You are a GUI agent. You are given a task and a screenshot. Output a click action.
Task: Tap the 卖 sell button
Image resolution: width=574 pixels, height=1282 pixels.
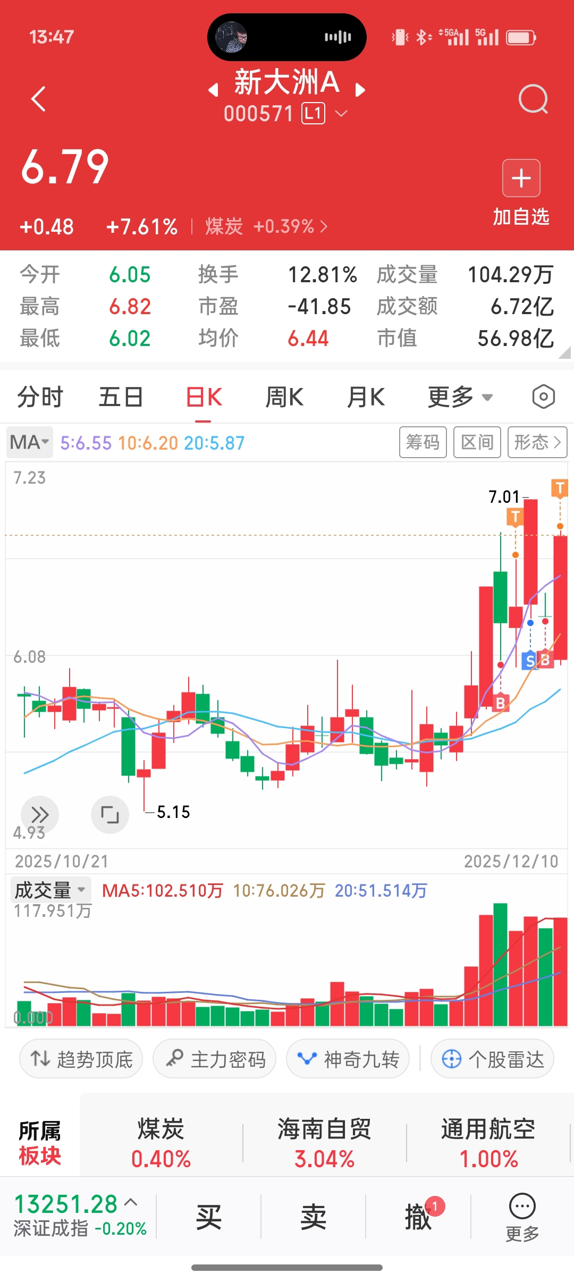pos(313,1217)
